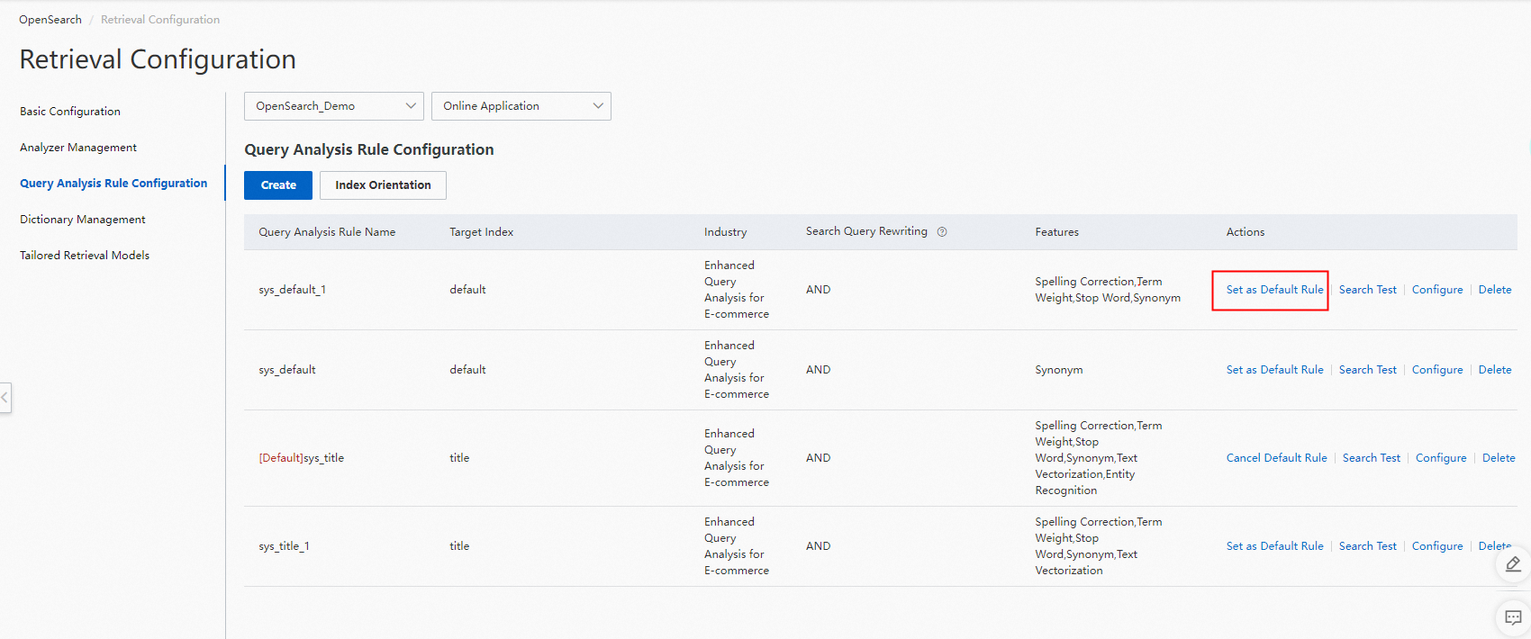The height and width of the screenshot is (639, 1531).
Task: Go to Analyzer Management section
Action: point(78,148)
